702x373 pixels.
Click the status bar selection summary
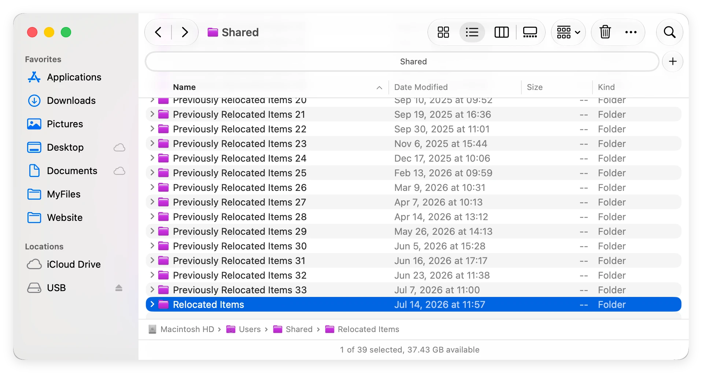coord(410,350)
